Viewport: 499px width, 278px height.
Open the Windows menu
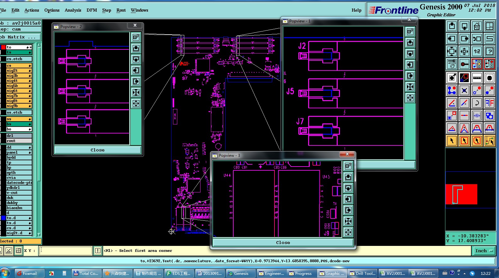pos(140,10)
